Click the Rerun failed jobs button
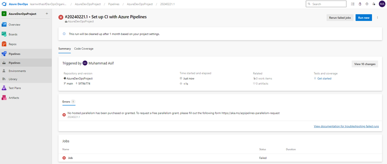 click(340, 17)
